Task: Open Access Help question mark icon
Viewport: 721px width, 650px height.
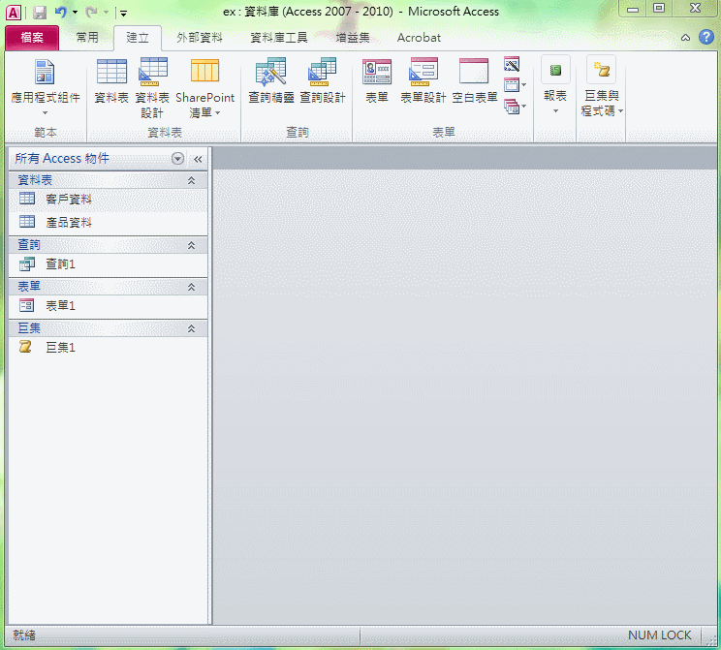Action: pos(706,37)
